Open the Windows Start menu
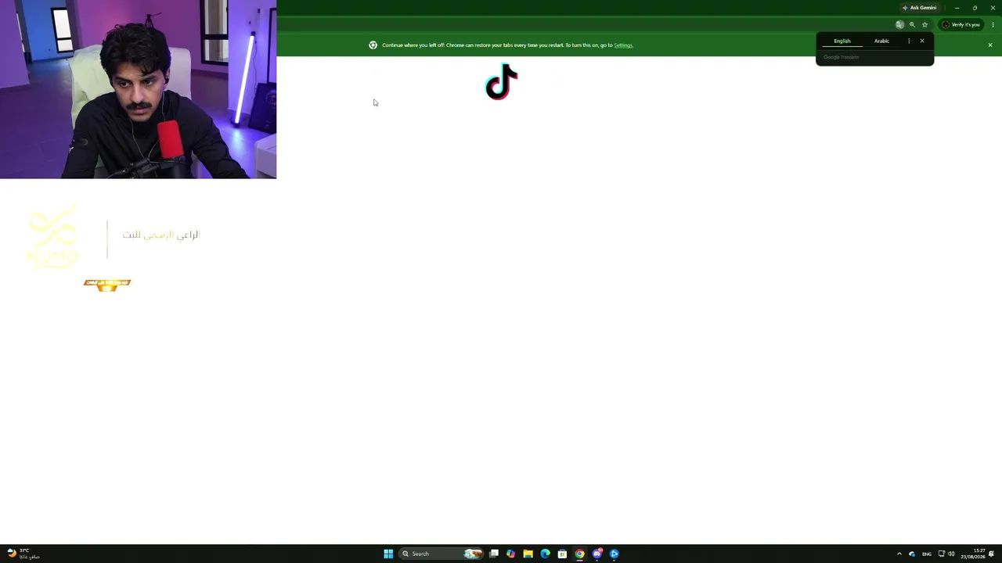Viewport: 1002px width, 563px height. [x=388, y=554]
